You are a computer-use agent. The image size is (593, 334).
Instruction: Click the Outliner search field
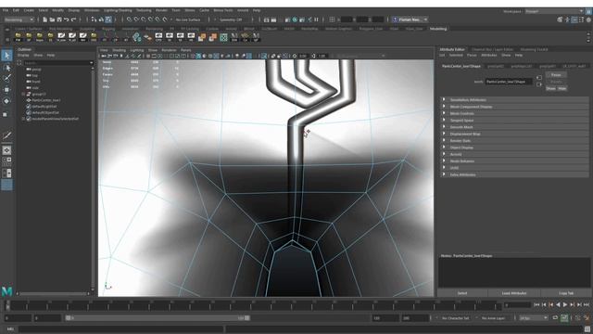point(57,63)
